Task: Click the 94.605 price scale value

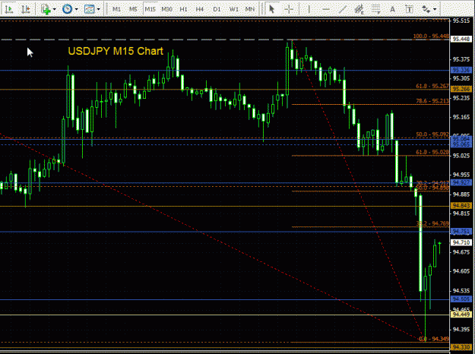Action: tap(461, 271)
